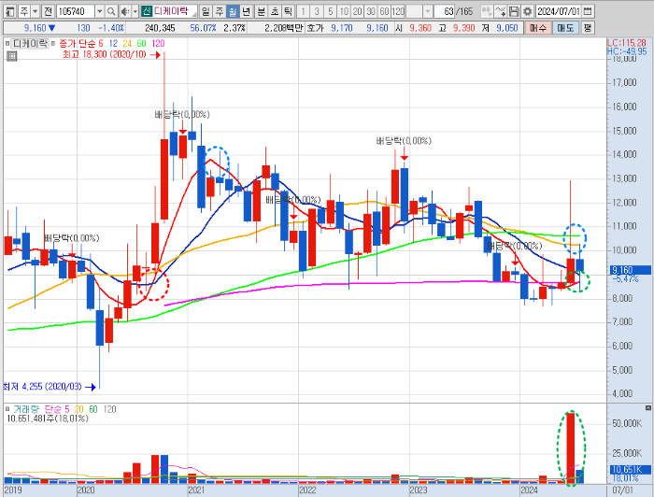
Task: Click the candle compare chart icon
Action: click(487, 11)
